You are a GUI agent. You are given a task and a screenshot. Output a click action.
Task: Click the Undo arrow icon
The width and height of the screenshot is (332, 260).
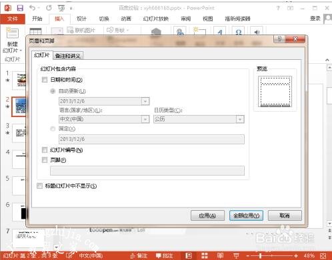tap(33, 8)
